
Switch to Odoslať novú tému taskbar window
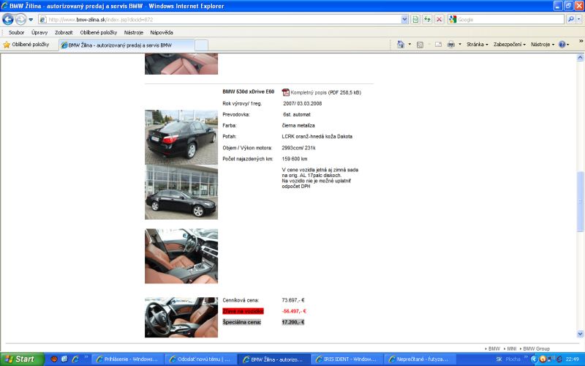200,359
